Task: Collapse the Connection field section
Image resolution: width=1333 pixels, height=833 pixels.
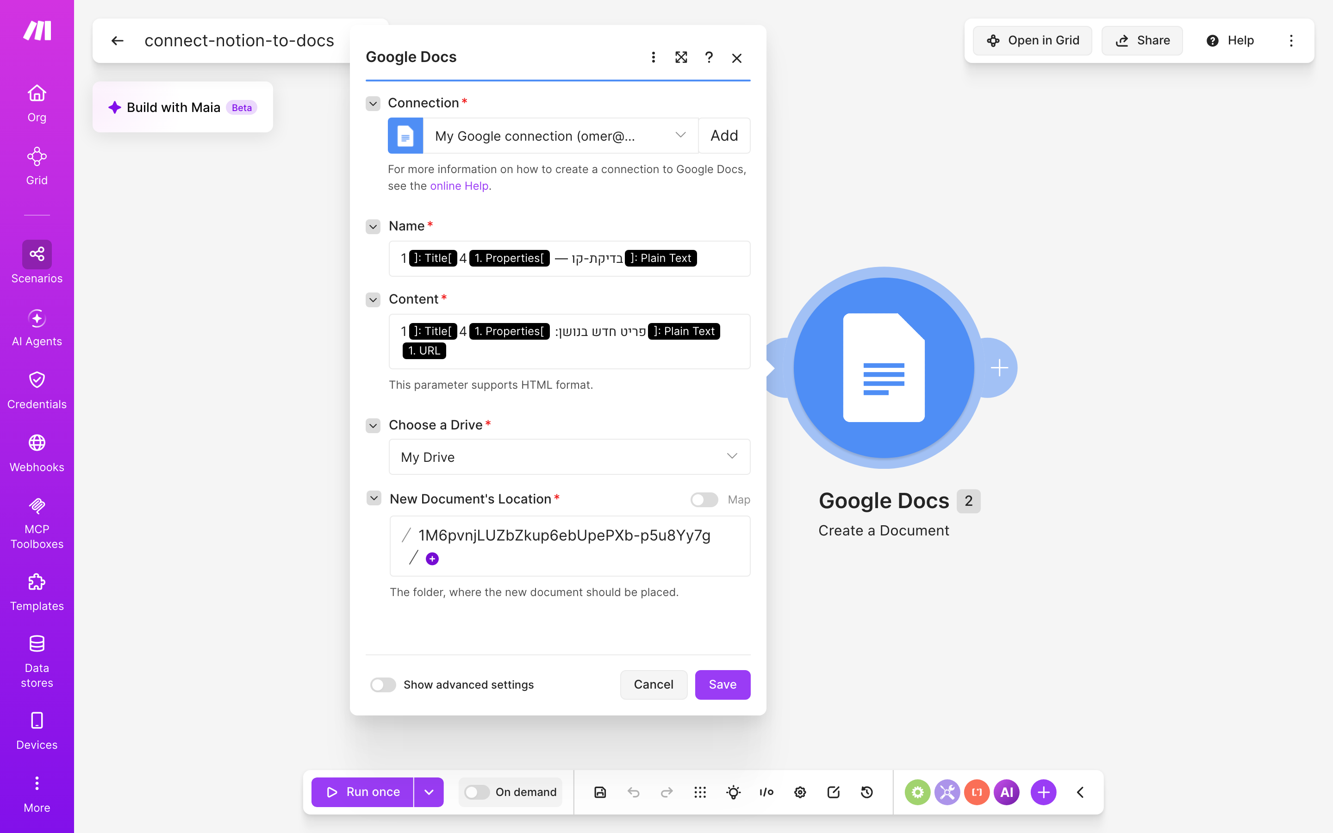Action: point(373,104)
